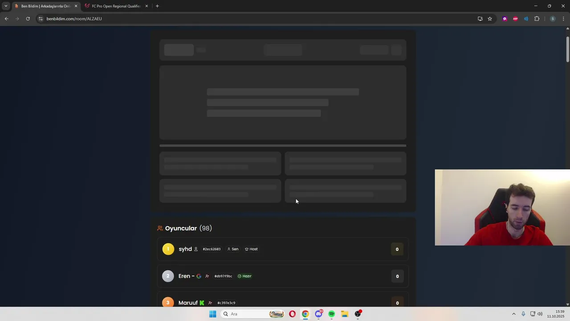Click the site information icon in address bar
Screen dimensions: 570x321
tap(41, 19)
